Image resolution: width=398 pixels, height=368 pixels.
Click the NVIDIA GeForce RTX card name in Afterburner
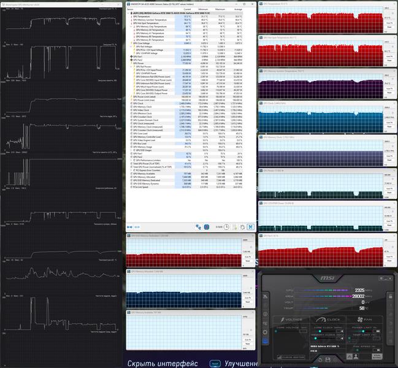[x=325, y=347]
